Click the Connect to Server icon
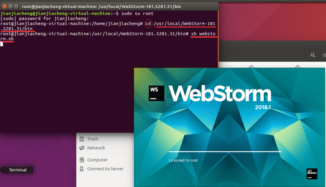Viewport: 326px width, 187px height. tap(82, 169)
